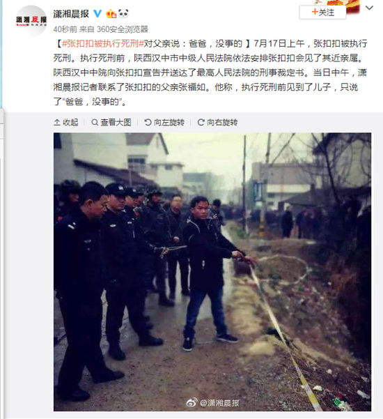This screenshot has width=383, height=419.
Task: Click the panda emoji badge
Action: click(123, 13)
